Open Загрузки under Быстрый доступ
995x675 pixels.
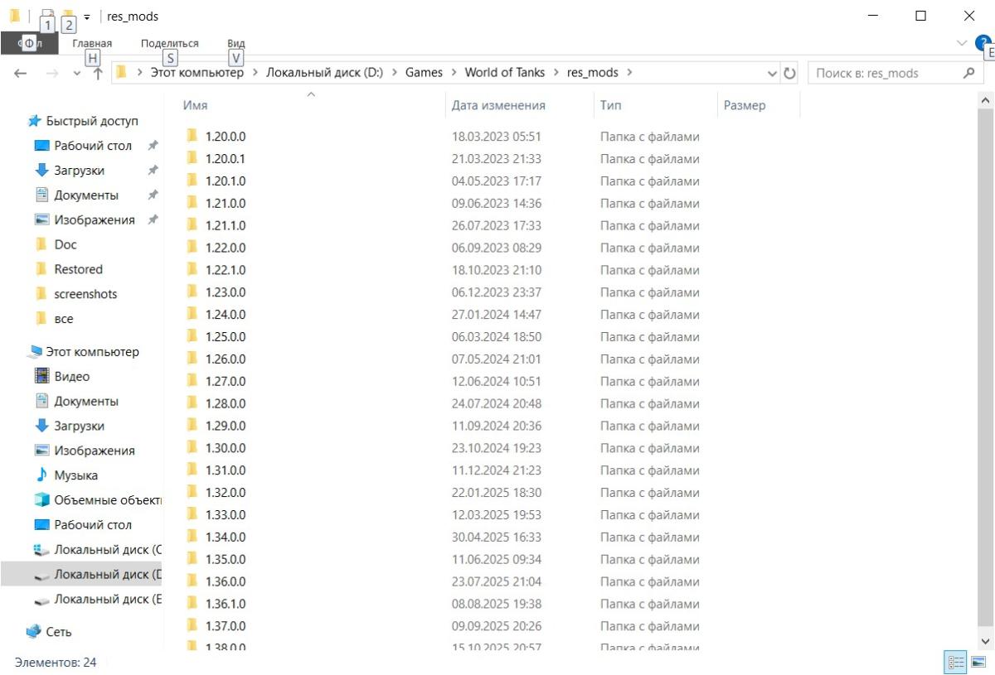[x=79, y=171]
